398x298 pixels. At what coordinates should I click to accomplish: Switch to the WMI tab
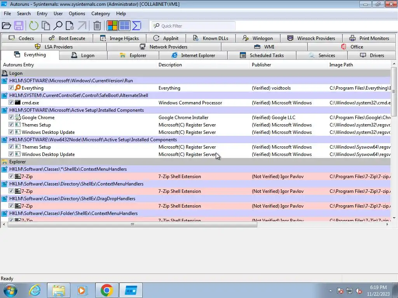pos(264,47)
